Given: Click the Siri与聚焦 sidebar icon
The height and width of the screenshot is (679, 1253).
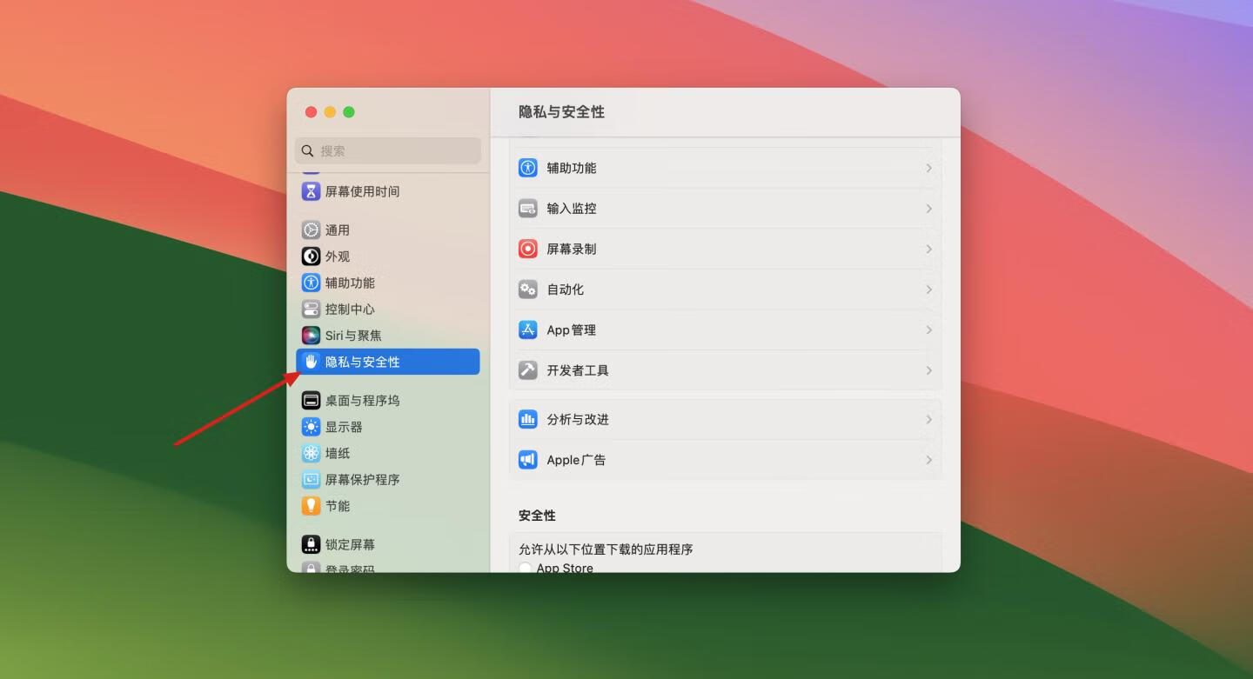Looking at the screenshot, I should tap(311, 336).
